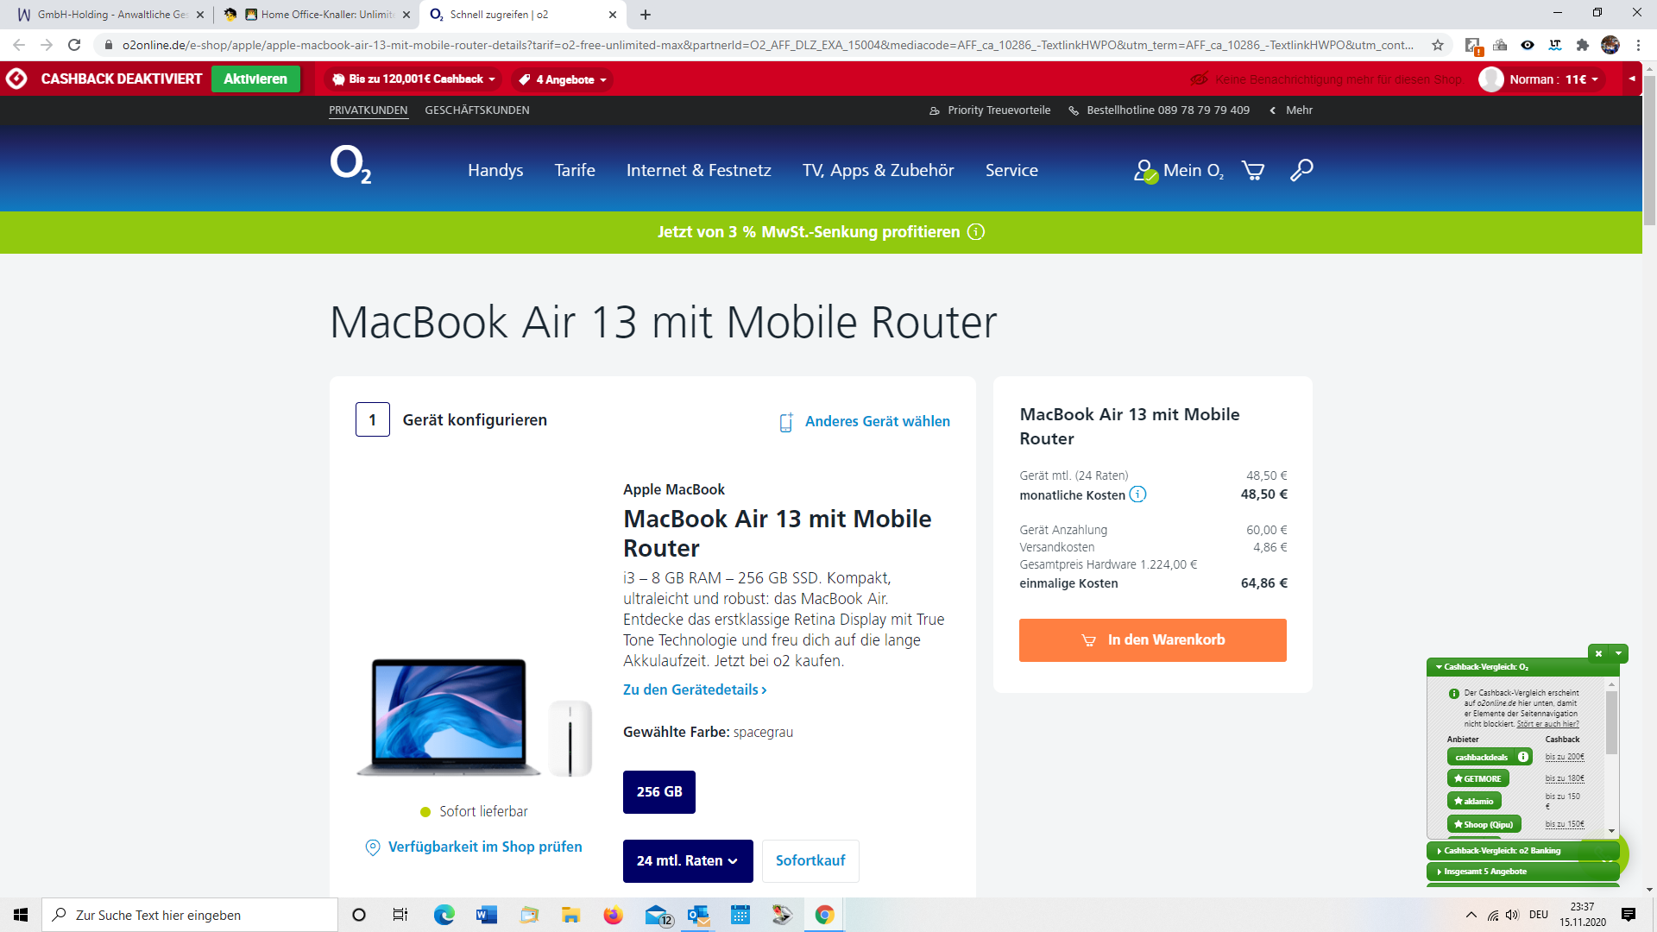
Task: Select the Shoop (Qipu) cashback provider
Action: [x=1484, y=824]
